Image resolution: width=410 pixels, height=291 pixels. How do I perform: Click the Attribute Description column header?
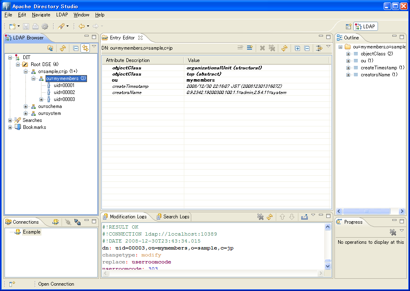click(143, 60)
